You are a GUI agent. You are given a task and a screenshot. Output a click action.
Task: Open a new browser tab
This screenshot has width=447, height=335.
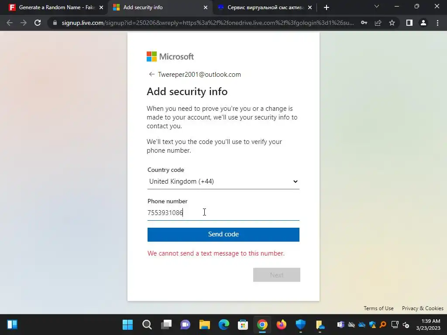coord(327,7)
